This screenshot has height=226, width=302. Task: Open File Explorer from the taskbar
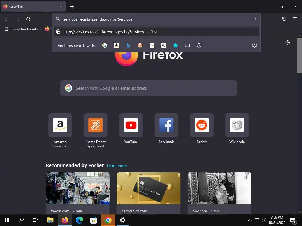pos(50,220)
